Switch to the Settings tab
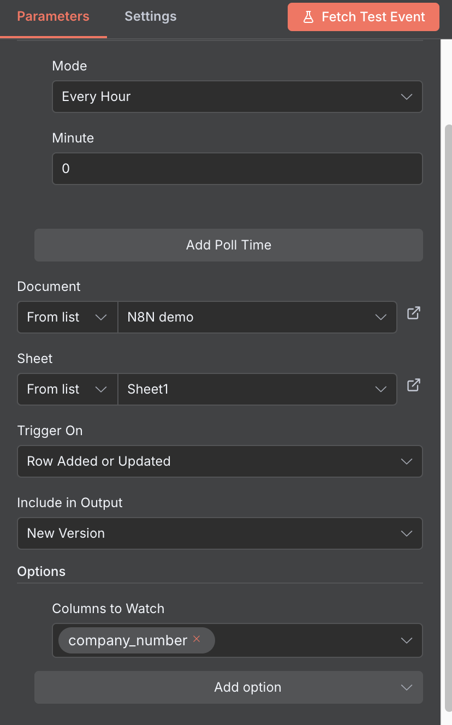 pos(150,16)
